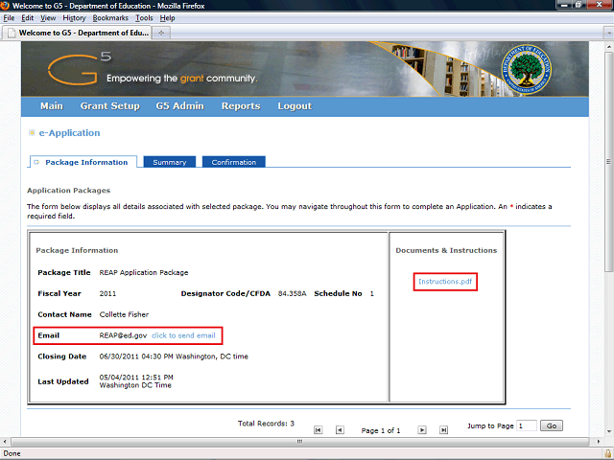The image size is (614, 460).
Task: Switch to the Confirmation tab
Action: pyautogui.click(x=234, y=162)
